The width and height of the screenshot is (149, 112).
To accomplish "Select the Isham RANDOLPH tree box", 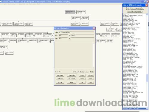I will [75, 24].
